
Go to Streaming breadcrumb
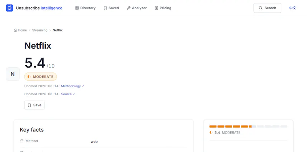[40, 30]
